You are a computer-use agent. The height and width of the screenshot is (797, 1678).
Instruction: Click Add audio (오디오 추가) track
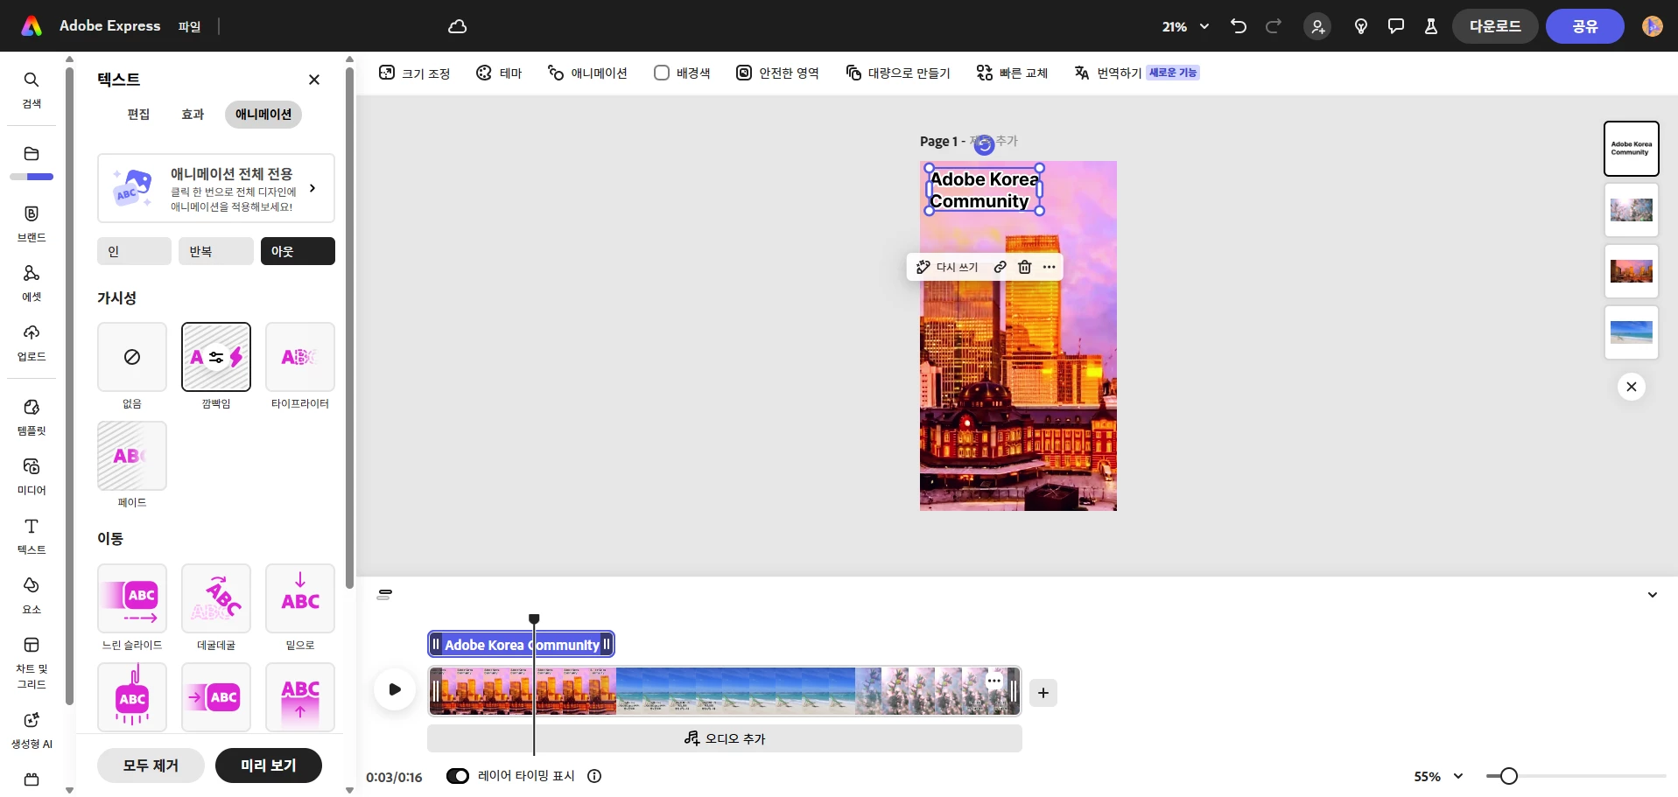pos(725,738)
